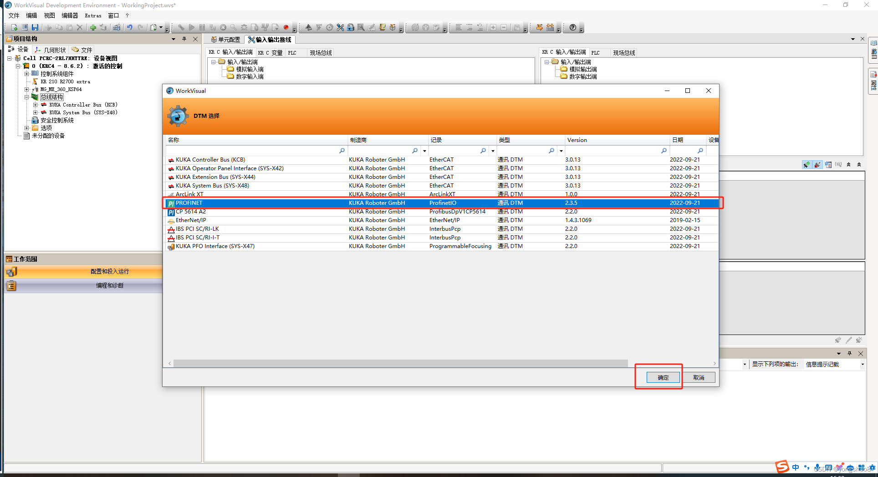
Task: Toggle pin on 项目结构 panel
Action: pyautogui.click(x=184, y=39)
